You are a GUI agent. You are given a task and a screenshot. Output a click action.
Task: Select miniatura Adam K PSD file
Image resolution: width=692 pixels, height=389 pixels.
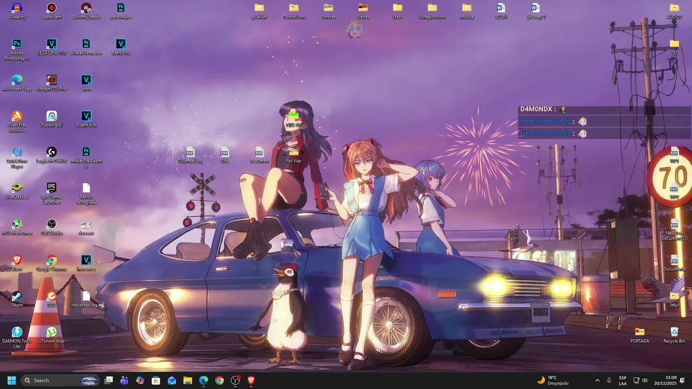point(86,158)
